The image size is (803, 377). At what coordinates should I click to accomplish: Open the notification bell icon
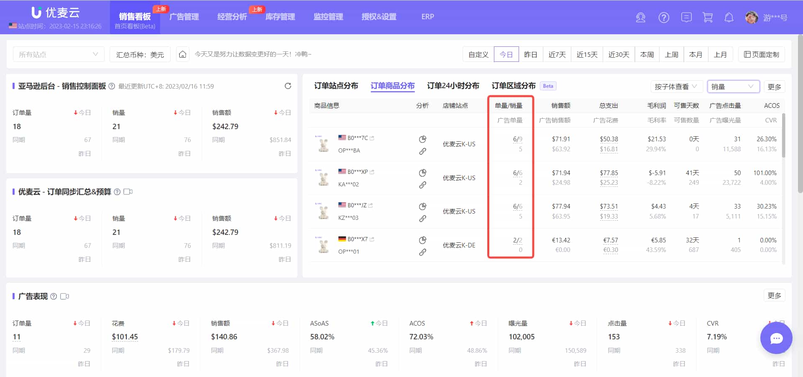click(729, 18)
